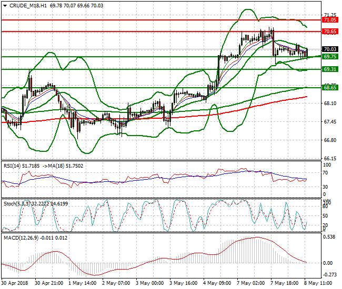Image resolution: width=342 pixels, height=289 pixels.
Task: Click the 67.45 price axis value
Action: coord(330,121)
